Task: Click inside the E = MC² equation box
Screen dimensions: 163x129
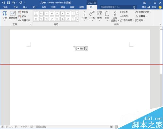Action: (x=80, y=49)
